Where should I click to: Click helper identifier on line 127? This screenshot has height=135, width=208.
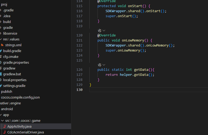126,75
